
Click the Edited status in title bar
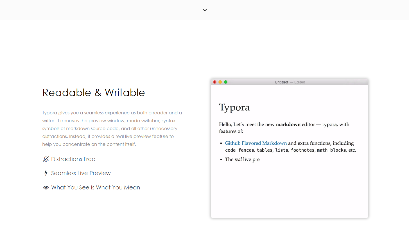point(300,82)
